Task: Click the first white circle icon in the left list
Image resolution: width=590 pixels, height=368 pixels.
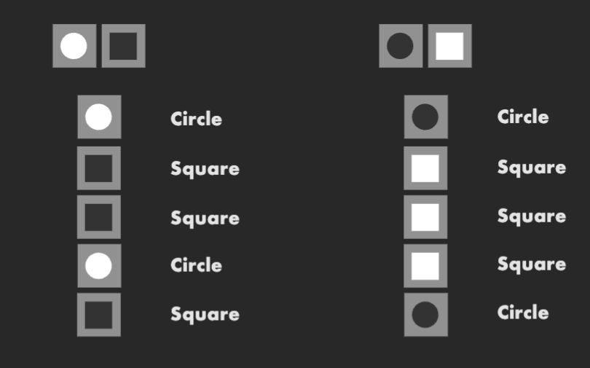Action: point(99,117)
